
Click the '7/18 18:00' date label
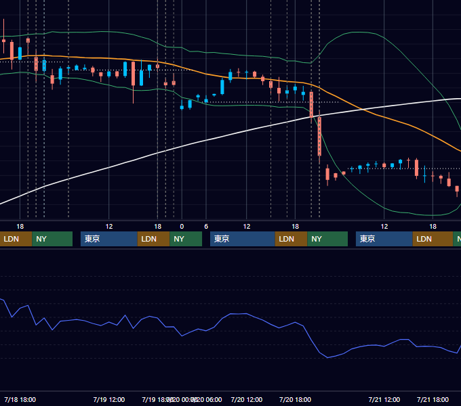click(20, 399)
